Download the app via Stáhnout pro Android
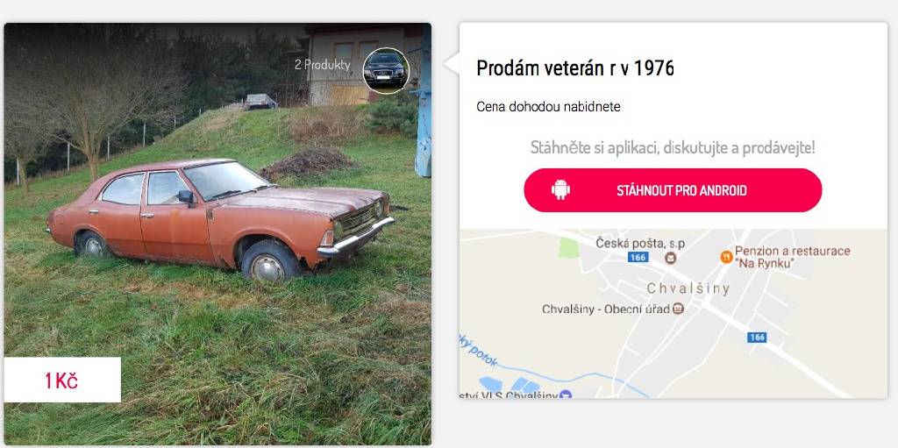The width and height of the screenshot is (898, 448). tap(673, 190)
